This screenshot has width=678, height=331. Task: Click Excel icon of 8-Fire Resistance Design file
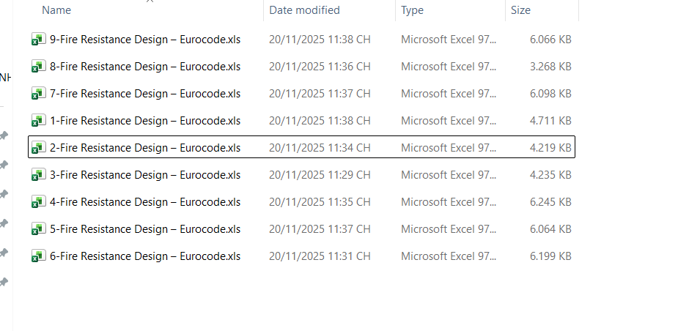click(39, 67)
